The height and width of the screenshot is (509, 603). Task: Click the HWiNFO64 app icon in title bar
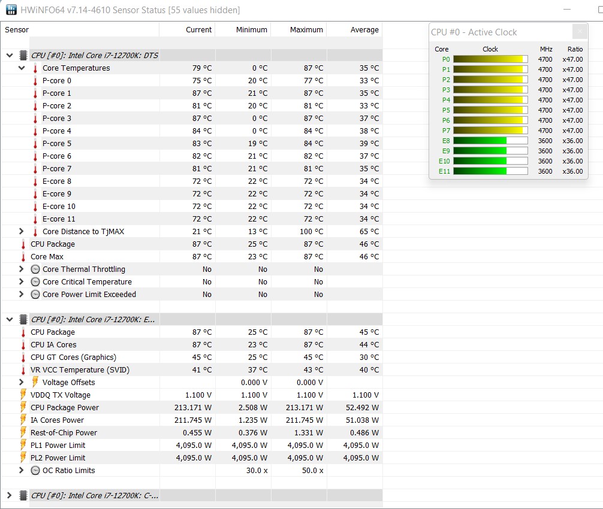click(11, 10)
